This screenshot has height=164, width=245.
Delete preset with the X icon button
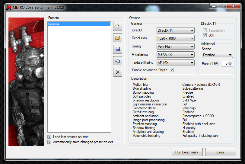(x=117, y=72)
